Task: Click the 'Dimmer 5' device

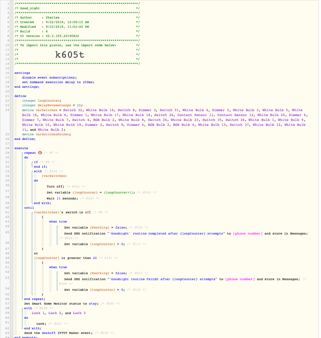Action: (x=220, y=110)
